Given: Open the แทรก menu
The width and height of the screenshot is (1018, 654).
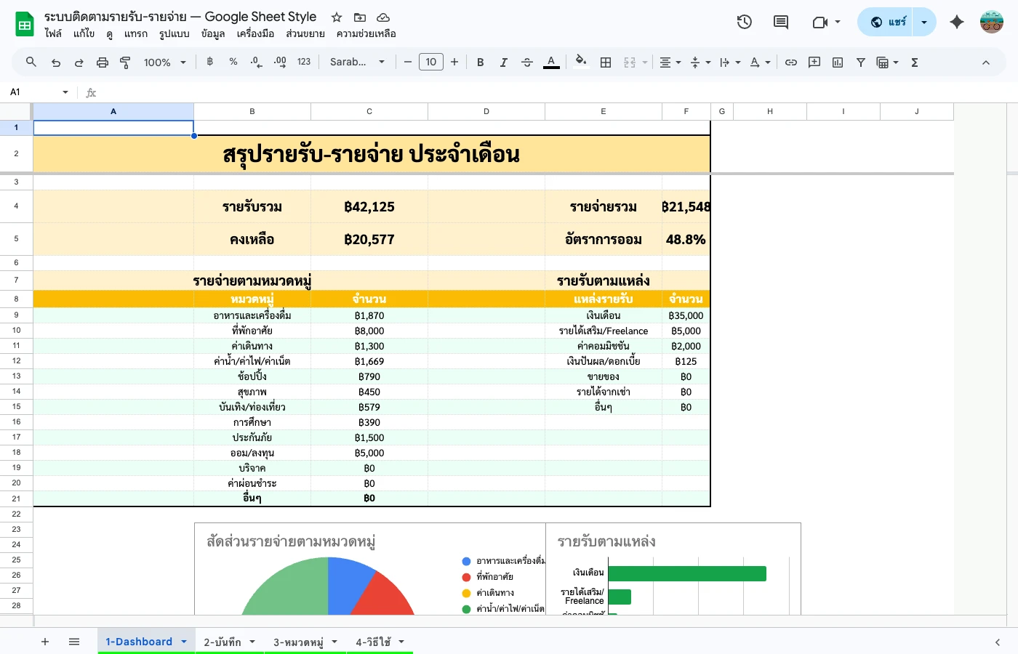Looking at the screenshot, I should (x=135, y=33).
